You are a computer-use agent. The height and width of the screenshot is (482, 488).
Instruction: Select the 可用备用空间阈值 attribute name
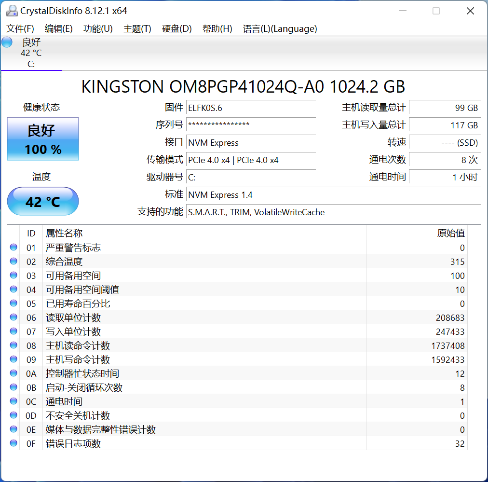point(82,289)
